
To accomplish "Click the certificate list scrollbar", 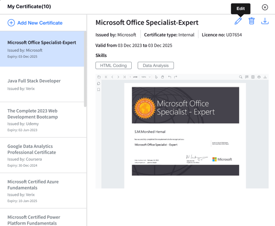I will tap(85, 69).
